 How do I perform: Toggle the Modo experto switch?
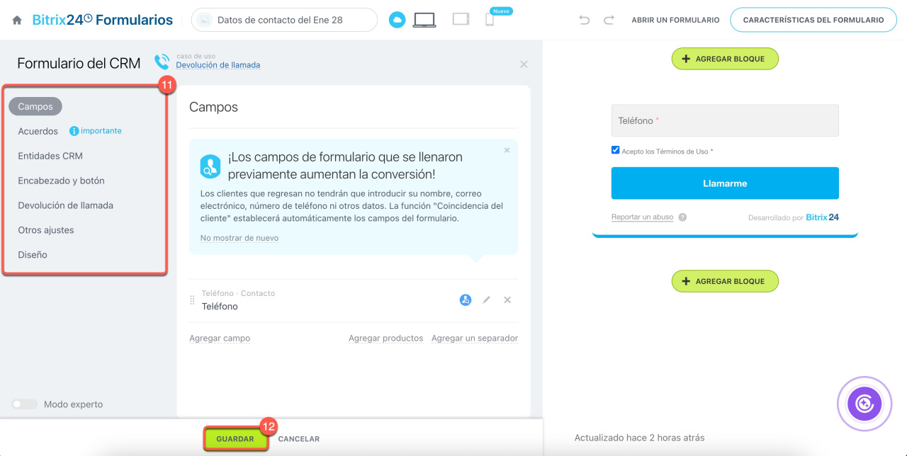click(x=25, y=404)
